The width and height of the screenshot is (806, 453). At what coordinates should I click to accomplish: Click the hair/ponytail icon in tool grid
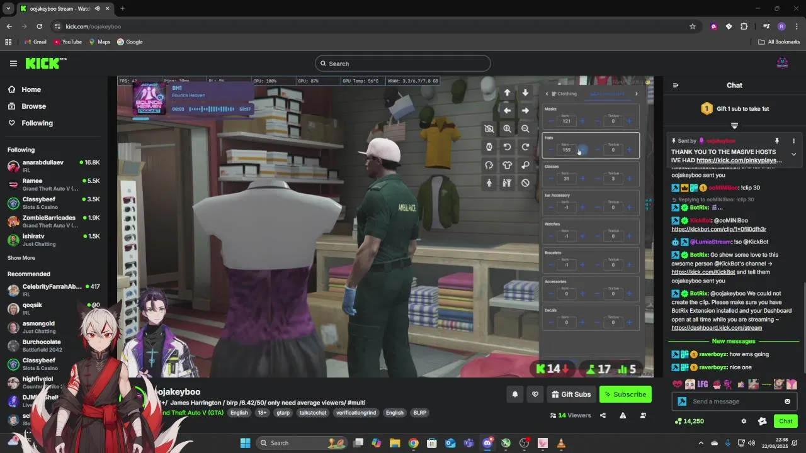525,165
